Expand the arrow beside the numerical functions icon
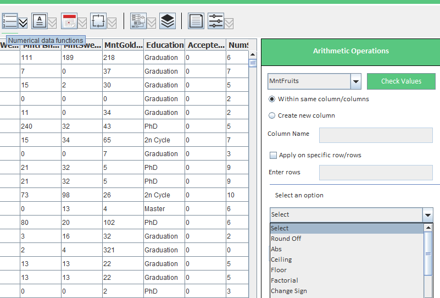440x298 pixels. click(x=23, y=23)
